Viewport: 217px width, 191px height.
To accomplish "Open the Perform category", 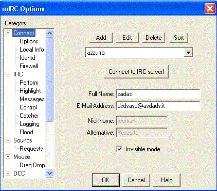I will pos(29,83).
